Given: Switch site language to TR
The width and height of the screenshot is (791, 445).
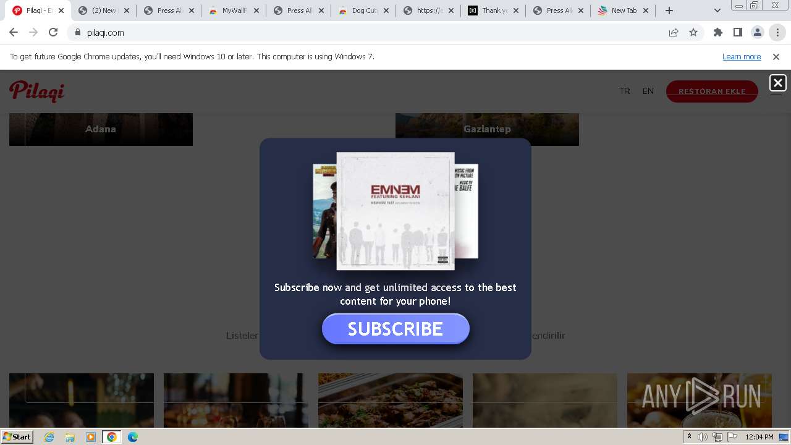Looking at the screenshot, I should [x=625, y=91].
